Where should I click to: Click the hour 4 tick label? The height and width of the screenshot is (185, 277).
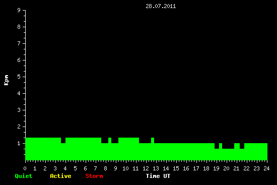[65, 168]
